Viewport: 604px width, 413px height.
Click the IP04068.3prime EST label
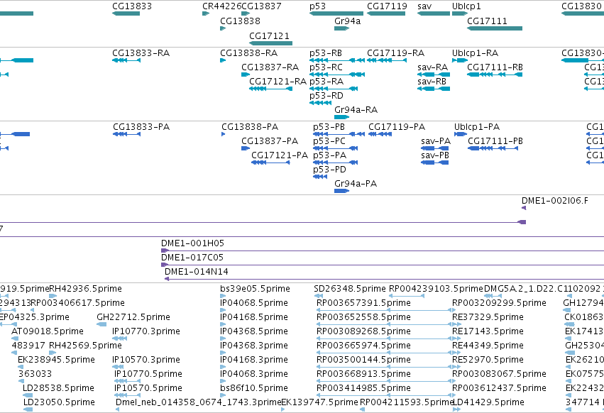[x=254, y=375]
